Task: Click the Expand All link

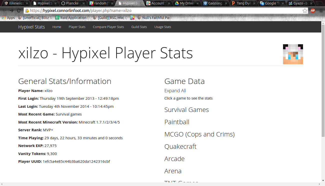Action: 175,91
